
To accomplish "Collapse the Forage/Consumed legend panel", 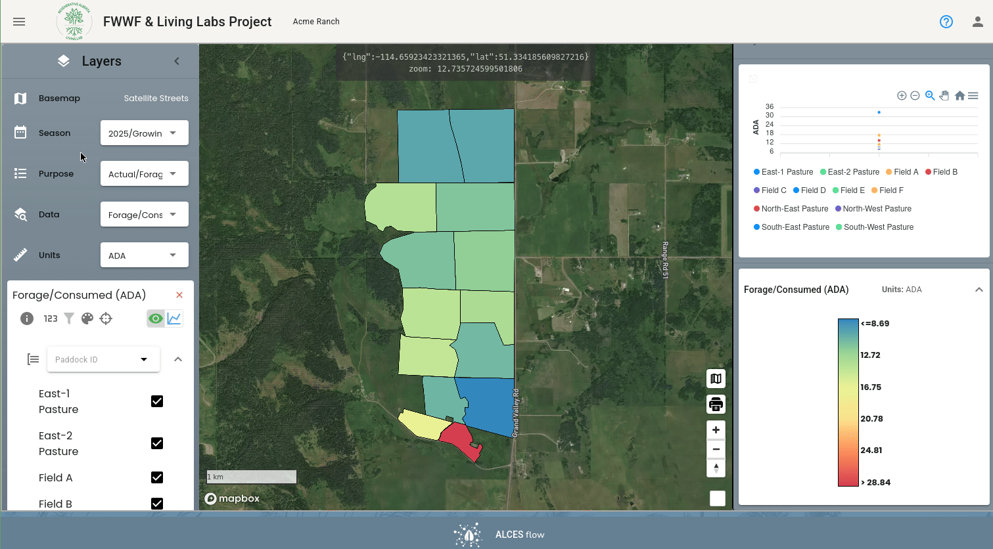I will click(979, 290).
